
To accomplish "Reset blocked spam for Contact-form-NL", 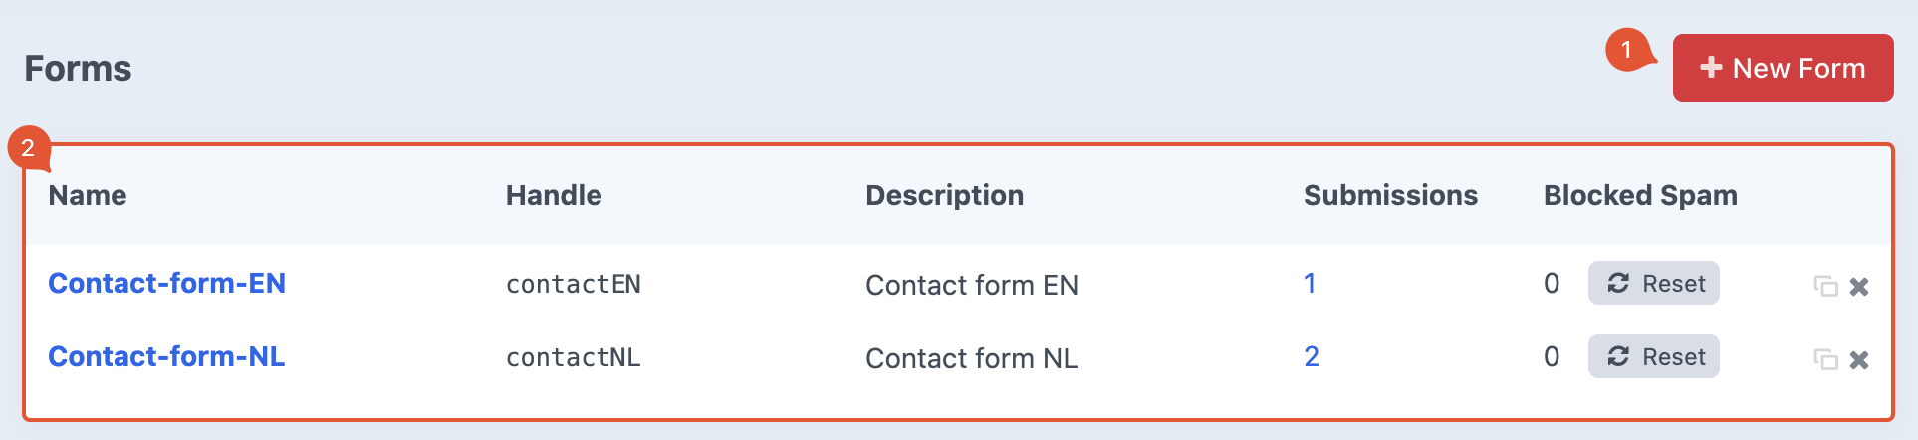I will coord(1653,357).
